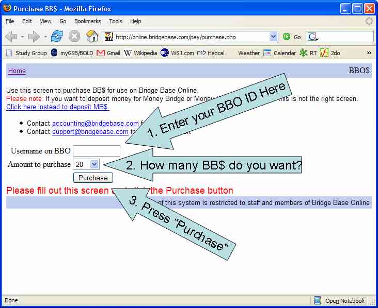This screenshot has height=308, width=378.
Task: Click the Open Notebook icon
Action: tap(318, 301)
